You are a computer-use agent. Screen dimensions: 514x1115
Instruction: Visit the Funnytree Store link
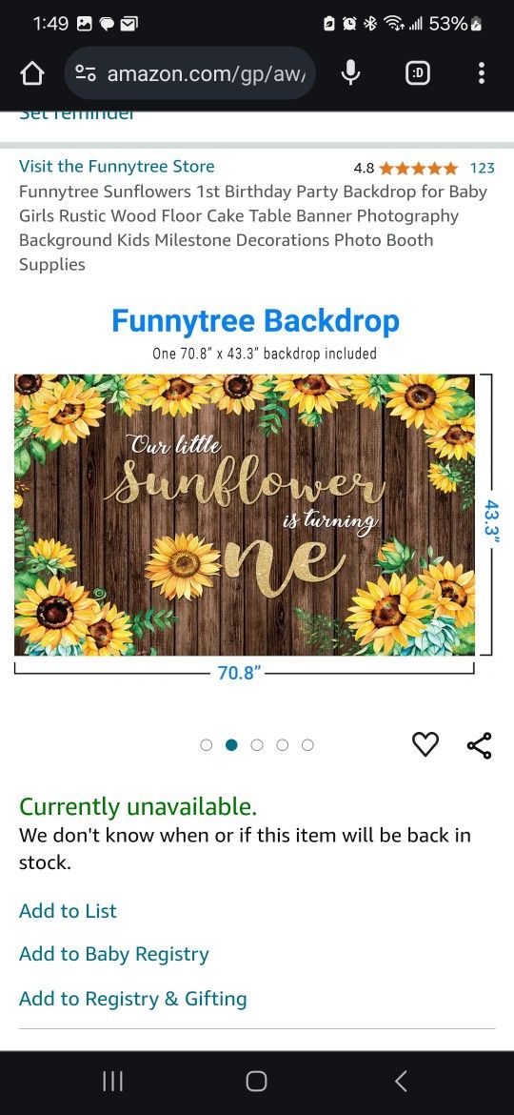[x=116, y=167]
